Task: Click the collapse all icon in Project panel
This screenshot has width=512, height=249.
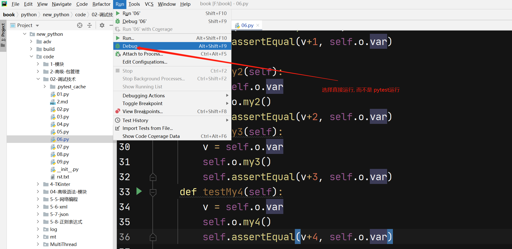Action: click(x=90, y=25)
